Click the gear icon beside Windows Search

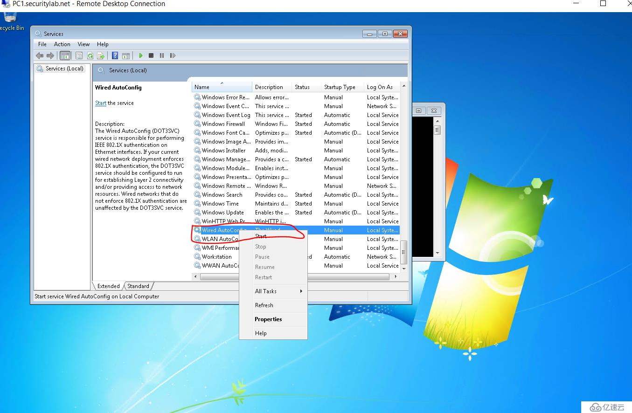click(197, 195)
